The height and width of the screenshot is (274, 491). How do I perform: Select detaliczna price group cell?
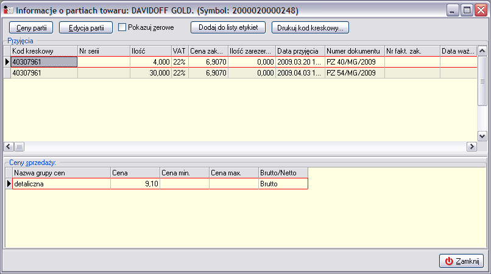pyautogui.click(x=62, y=184)
